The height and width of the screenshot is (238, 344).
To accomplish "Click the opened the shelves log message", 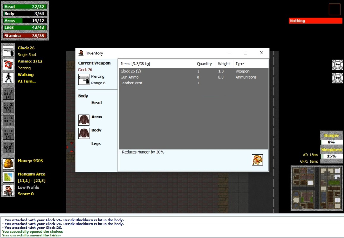I will coord(32,232).
